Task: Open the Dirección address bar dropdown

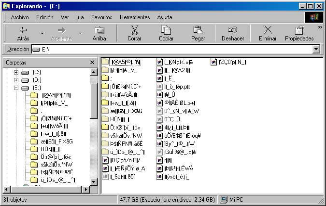Action: pos(316,49)
